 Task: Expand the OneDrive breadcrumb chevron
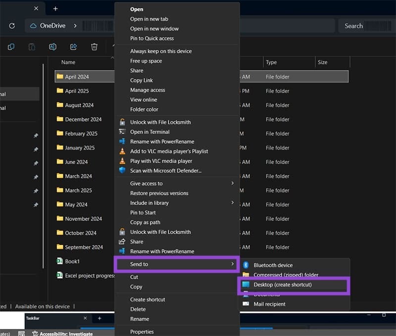pyautogui.click(x=75, y=26)
